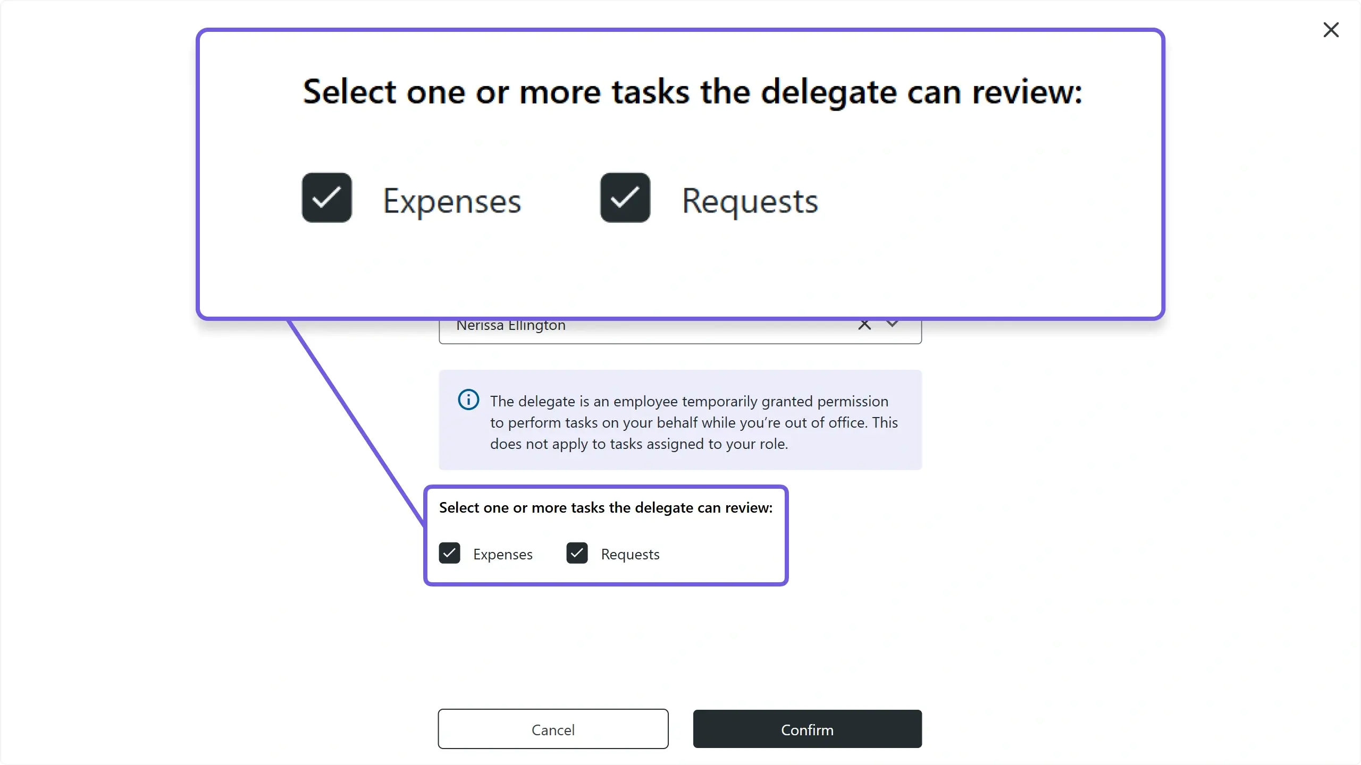Click the large Requests label in the callout

pyautogui.click(x=750, y=201)
